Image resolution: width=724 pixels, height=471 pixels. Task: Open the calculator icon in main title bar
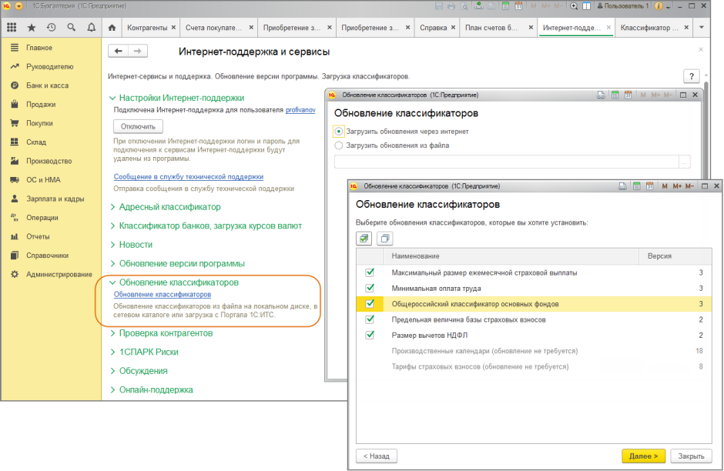coord(505,6)
